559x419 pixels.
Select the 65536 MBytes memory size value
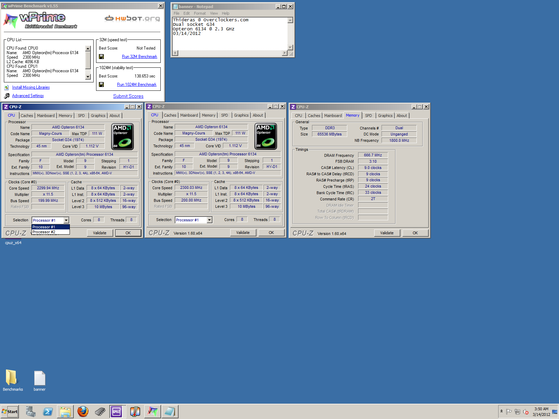click(x=329, y=134)
